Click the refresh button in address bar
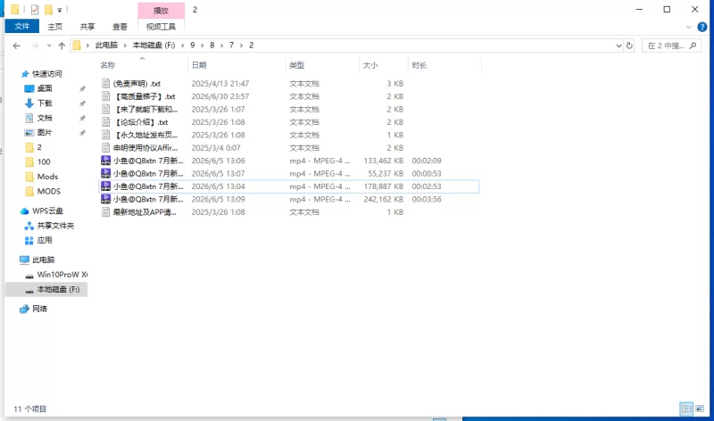 629,45
